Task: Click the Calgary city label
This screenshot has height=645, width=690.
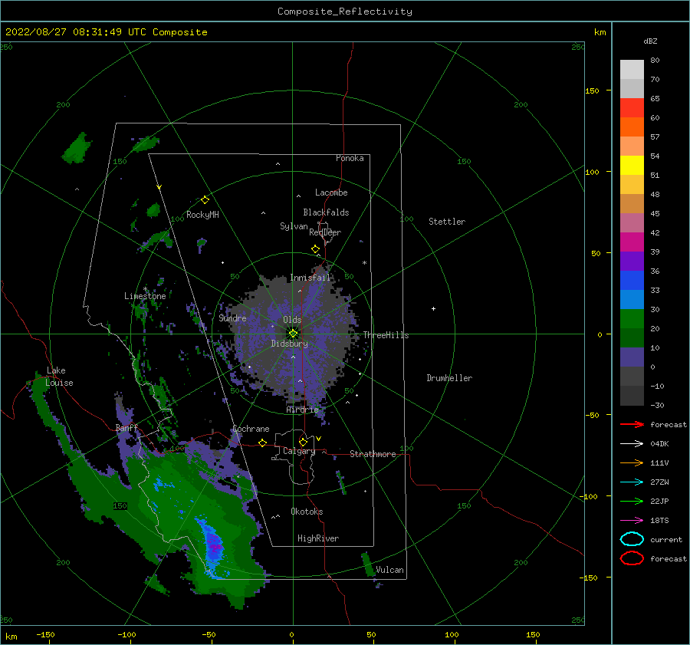Action: pos(299,451)
